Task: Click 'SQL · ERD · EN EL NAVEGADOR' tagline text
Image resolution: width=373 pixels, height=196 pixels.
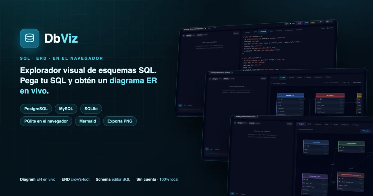Action: (x=61, y=58)
